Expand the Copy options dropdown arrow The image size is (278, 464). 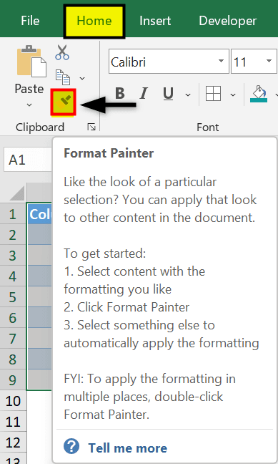pyautogui.click(x=82, y=79)
